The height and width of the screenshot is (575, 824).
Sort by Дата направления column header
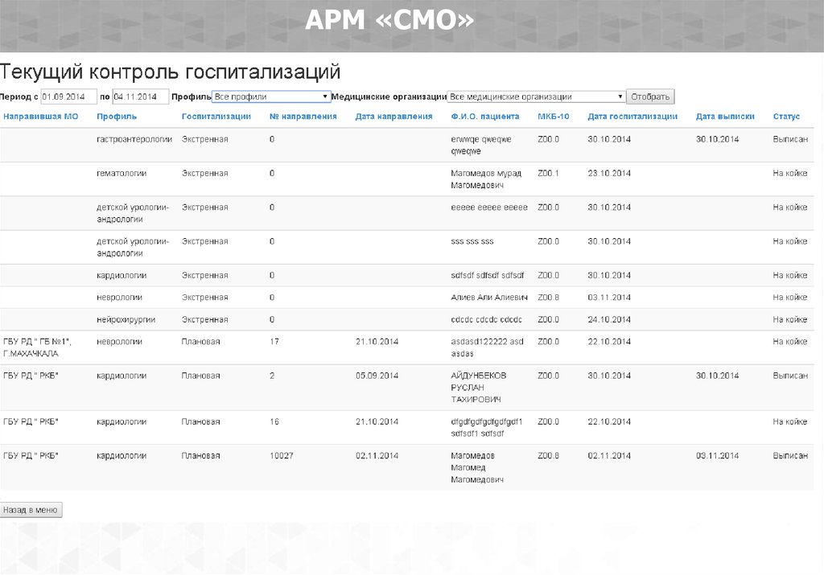pos(393,117)
